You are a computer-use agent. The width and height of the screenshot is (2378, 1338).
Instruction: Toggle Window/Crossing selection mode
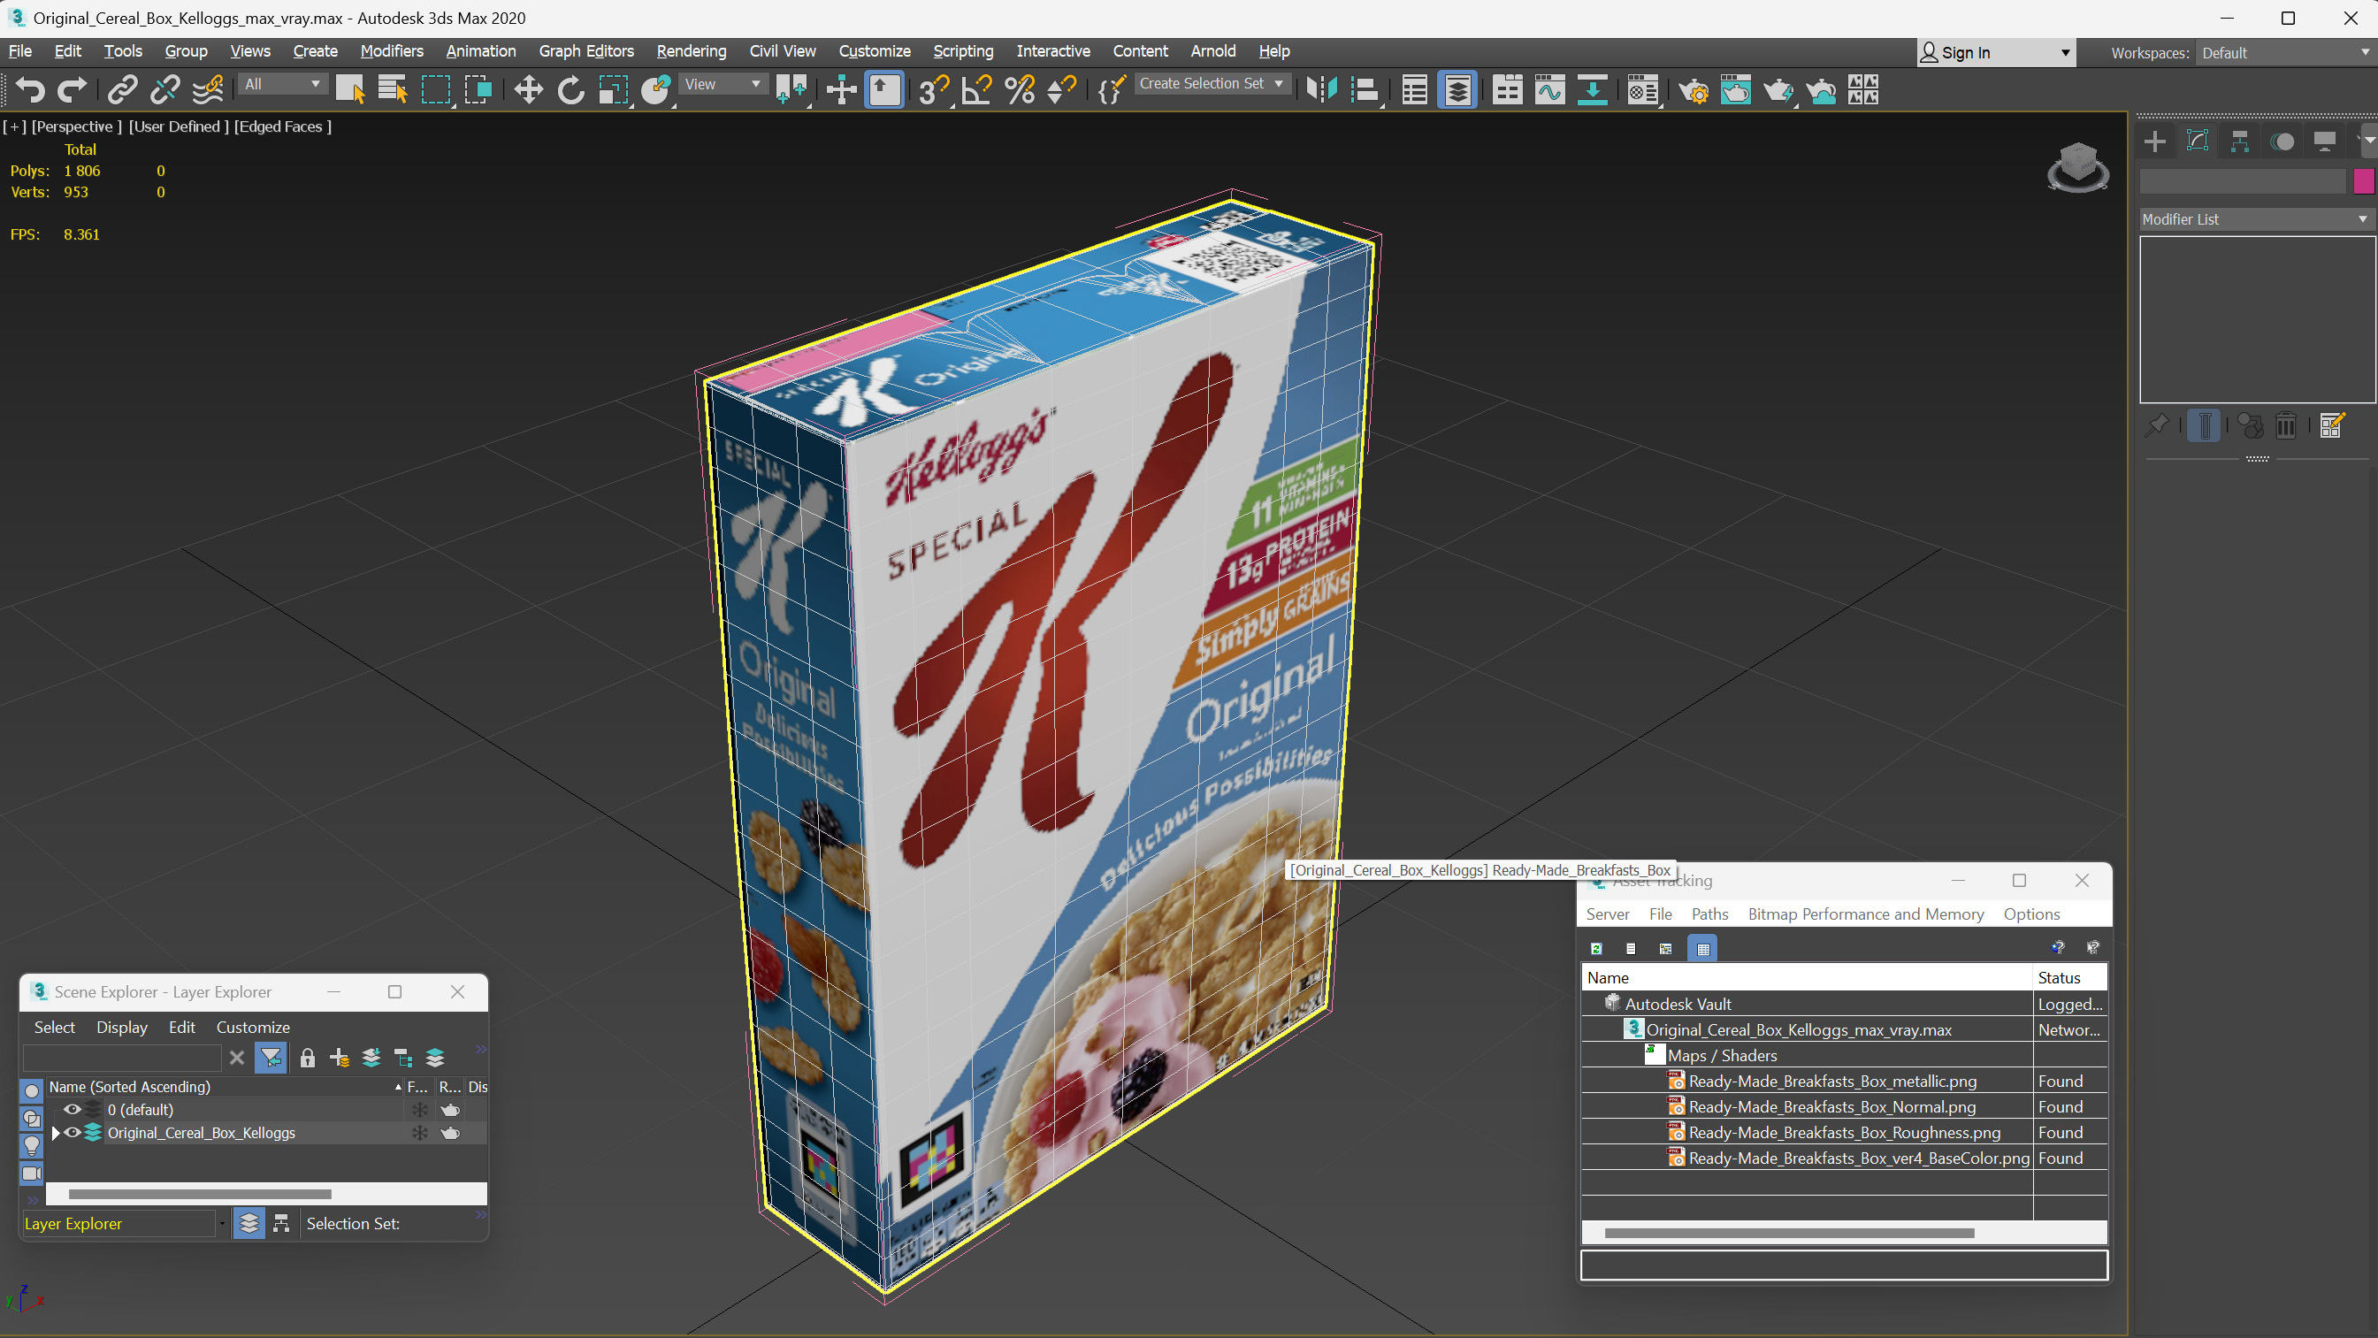478,89
